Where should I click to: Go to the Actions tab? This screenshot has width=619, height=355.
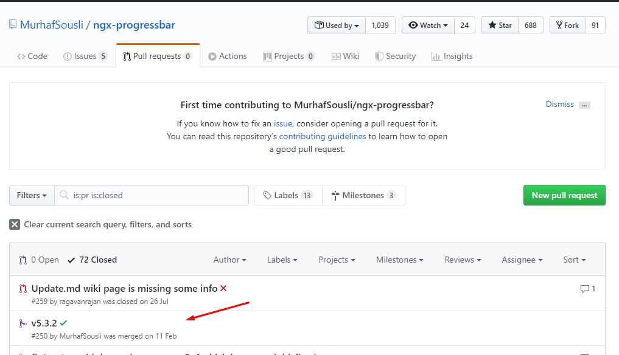click(228, 56)
